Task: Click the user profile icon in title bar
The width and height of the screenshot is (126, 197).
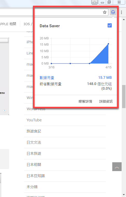Action: coord(95,2)
